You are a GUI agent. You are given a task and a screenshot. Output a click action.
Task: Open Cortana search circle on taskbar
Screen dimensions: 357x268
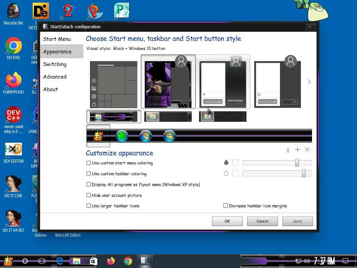coord(25,261)
